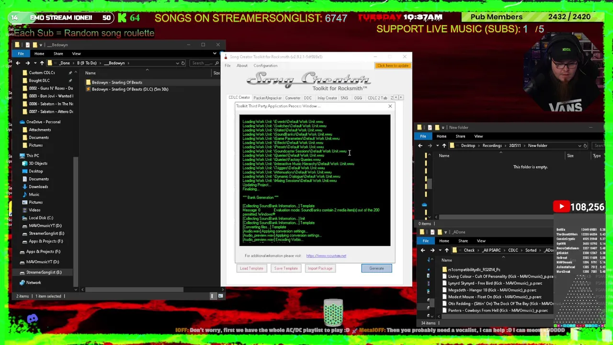Go forward in the __Bedowyn Explorer window
Screen dimensions: 613x345
(x=27, y=63)
